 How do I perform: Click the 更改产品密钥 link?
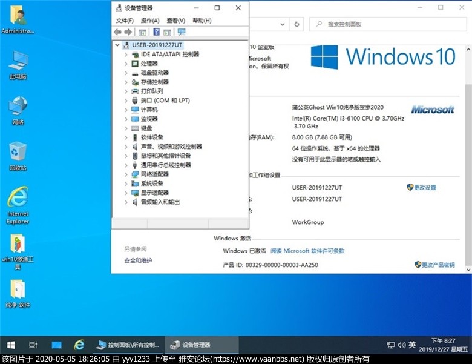click(x=438, y=265)
